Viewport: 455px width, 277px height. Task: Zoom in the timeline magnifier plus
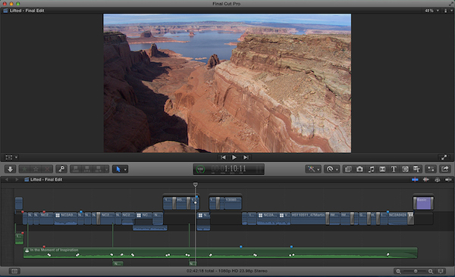tap(431, 271)
